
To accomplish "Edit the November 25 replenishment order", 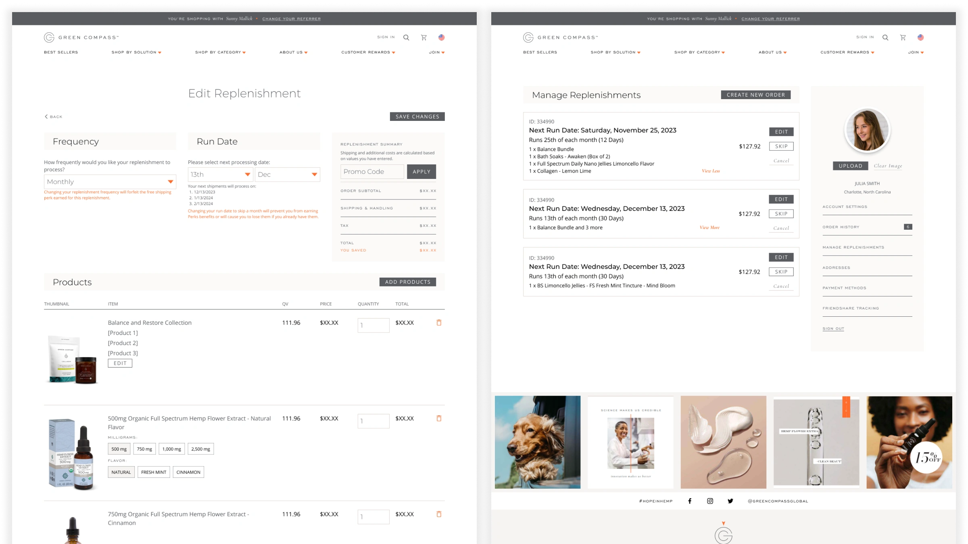I will (781, 132).
